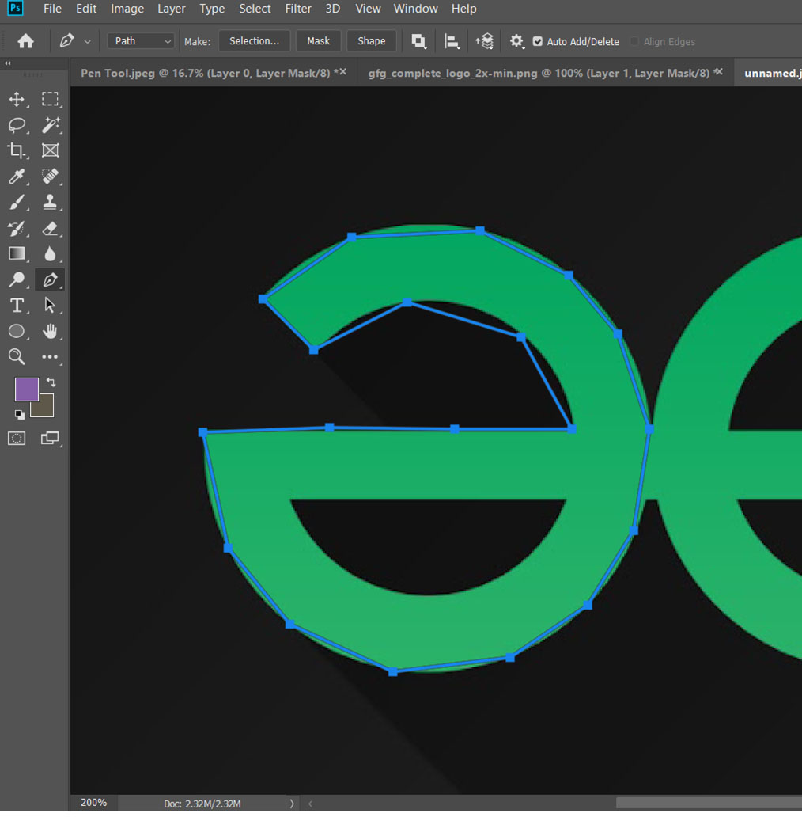Choose the Eyedropper tool
The image size is (802, 817).
click(x=16, y=177)
